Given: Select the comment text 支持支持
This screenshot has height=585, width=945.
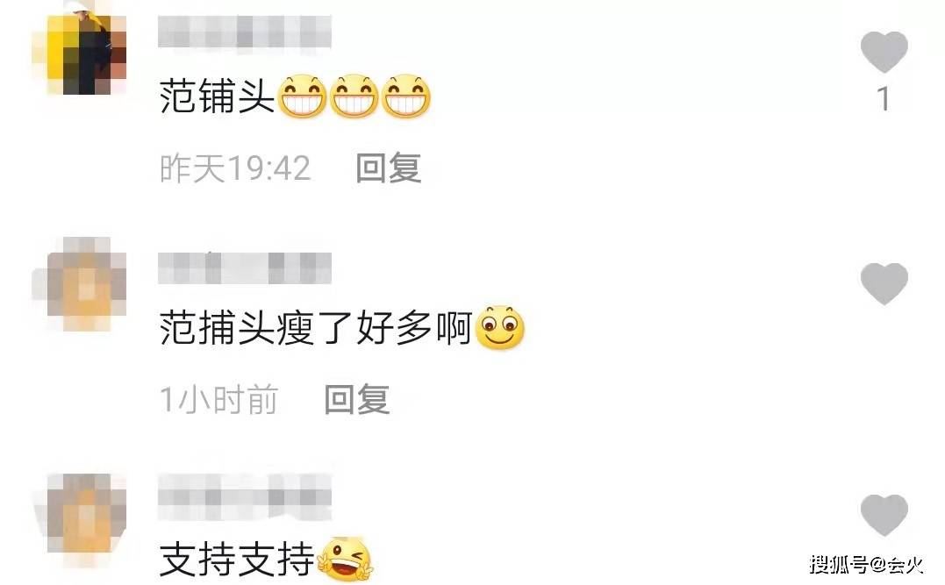Looking at the screenshot, I should pyautogui.click(x=238, y=559).
